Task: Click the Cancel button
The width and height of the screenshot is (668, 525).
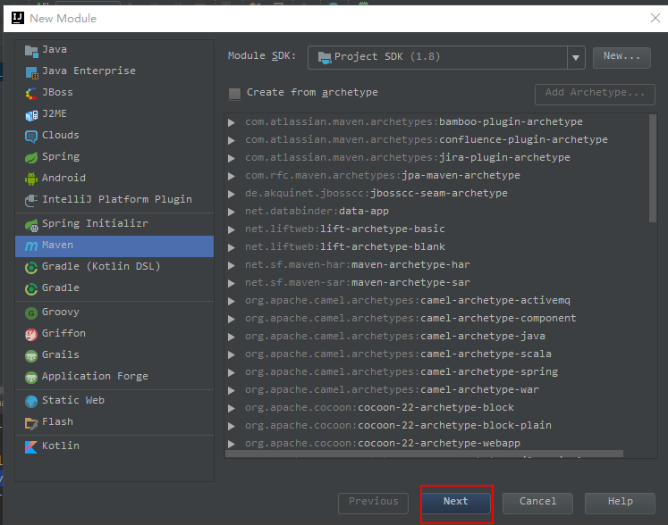Action: pos(537,503)
